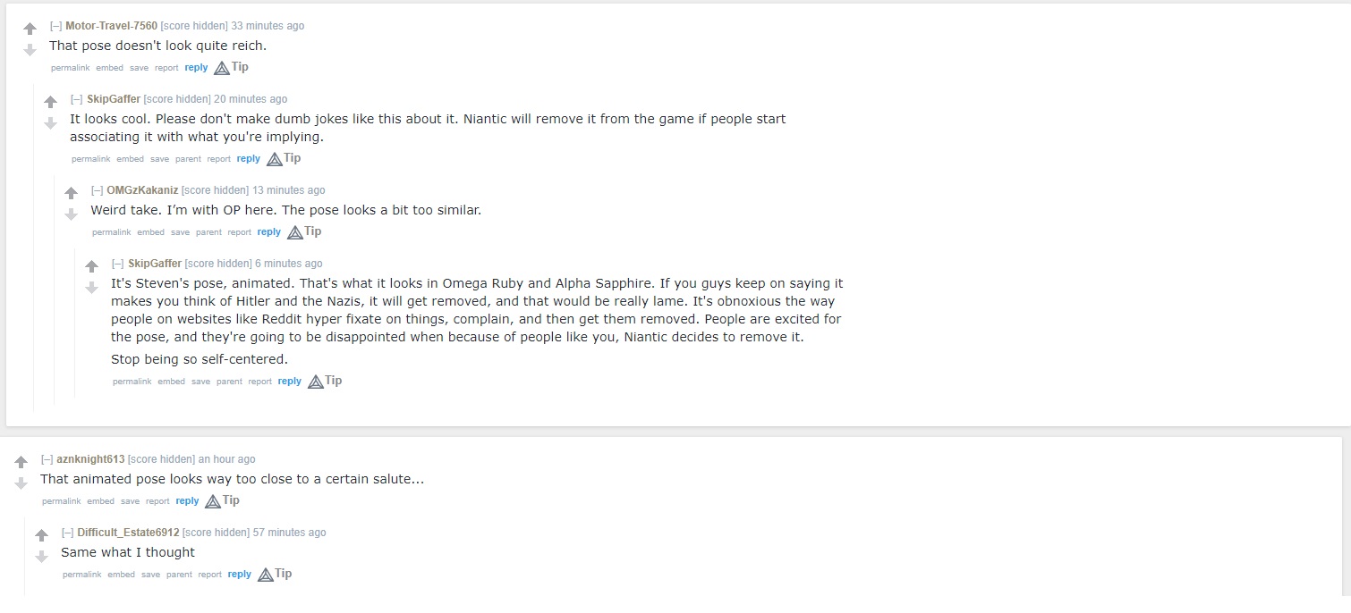
Task: Collapse Difficult_Estate6912's comment
Action: (68, 533)
